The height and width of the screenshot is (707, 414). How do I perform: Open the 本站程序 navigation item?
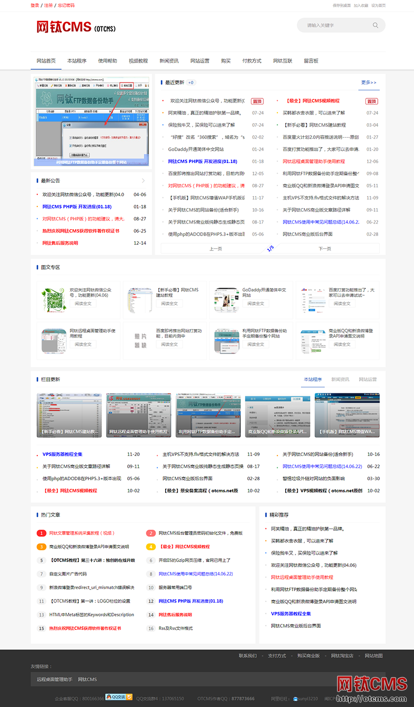(77, 61)
